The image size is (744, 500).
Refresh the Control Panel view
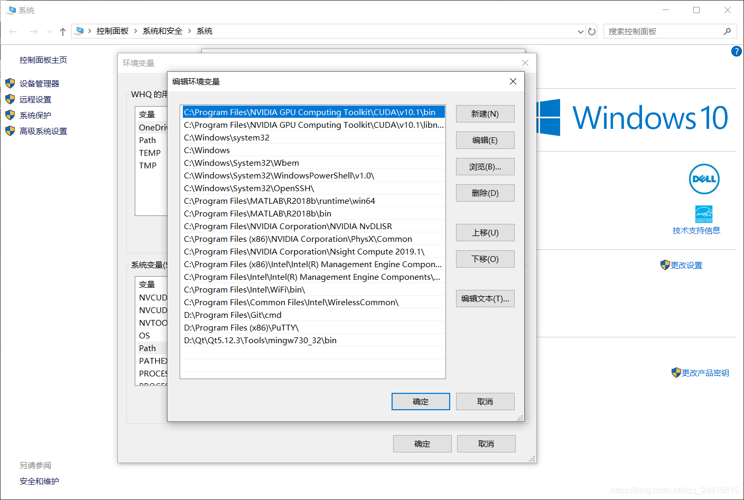click(592, 32)
